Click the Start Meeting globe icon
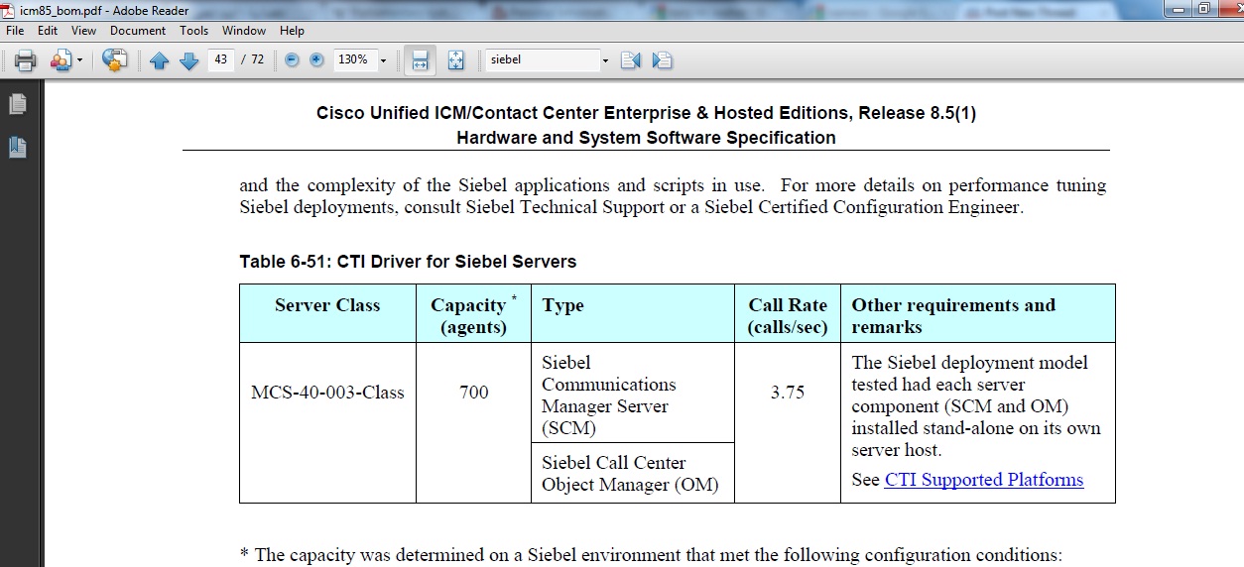1244x567 pixels. click(115, 60)
